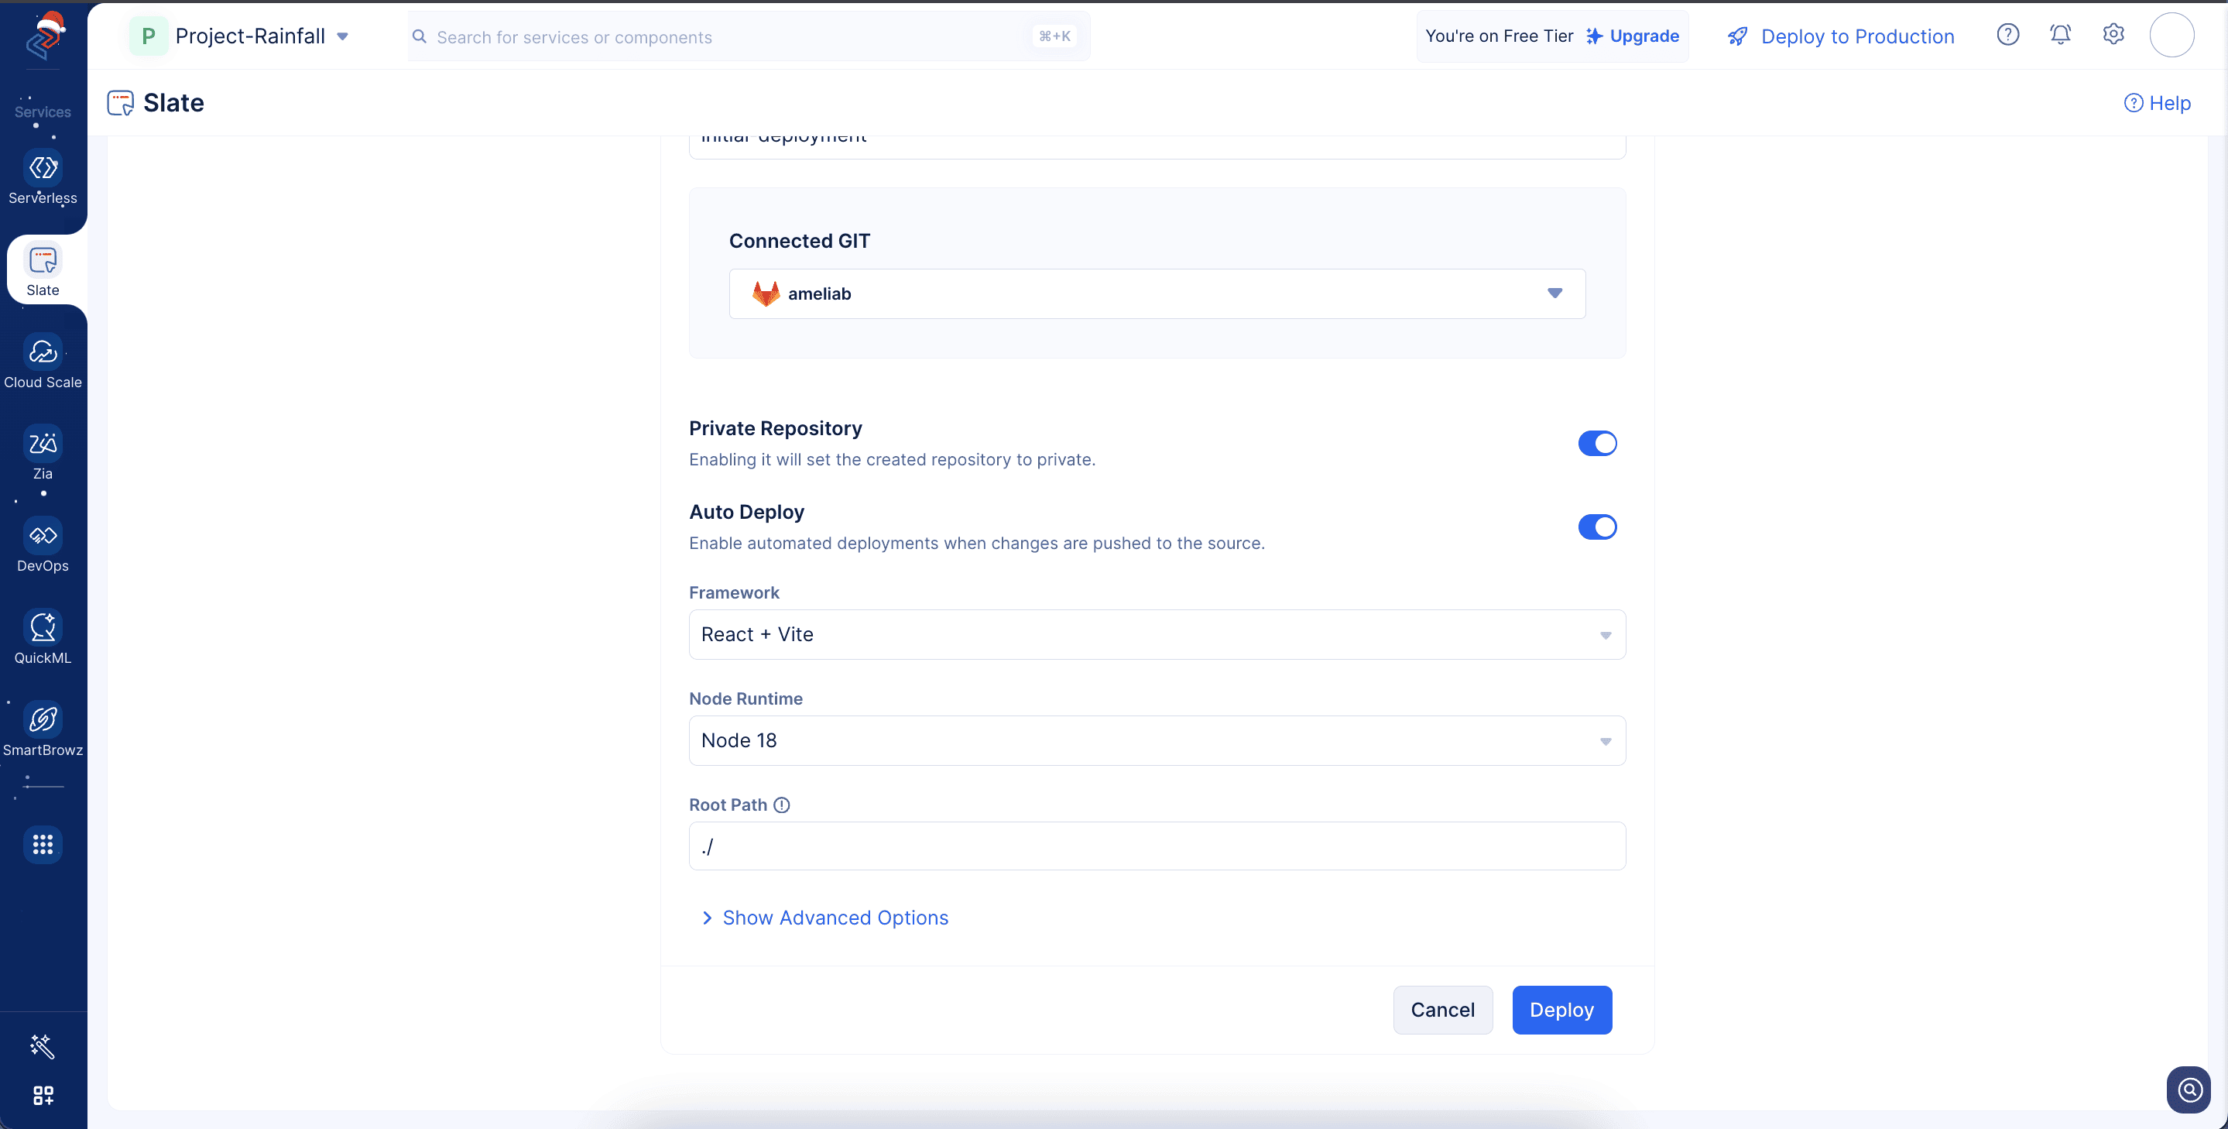2228x1129 pixels.
Task: Click the search services input field
Action: 748,37
